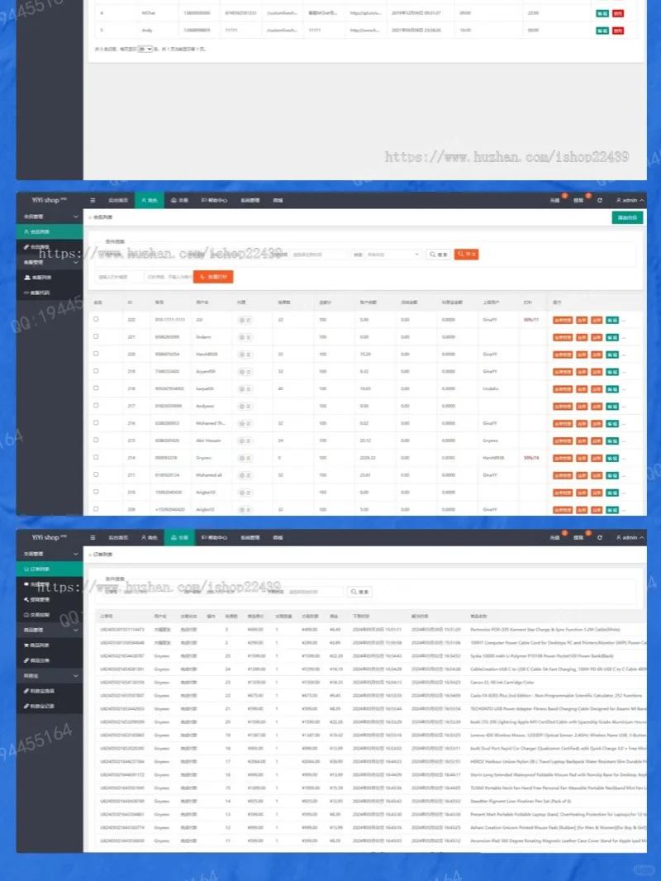The width and height of the screenshot is (661, 881).
Task: Click refresh icon in member list panel header
Action: coord(600,200)
